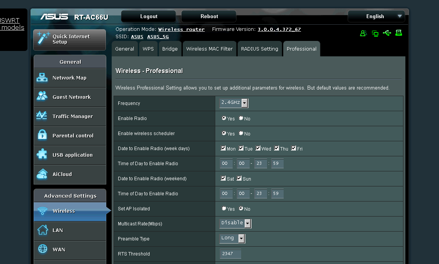Viewport: 439px width, 264px height.
Task: Toggle the Mon checkbox
Action: (x=223, y=148)
